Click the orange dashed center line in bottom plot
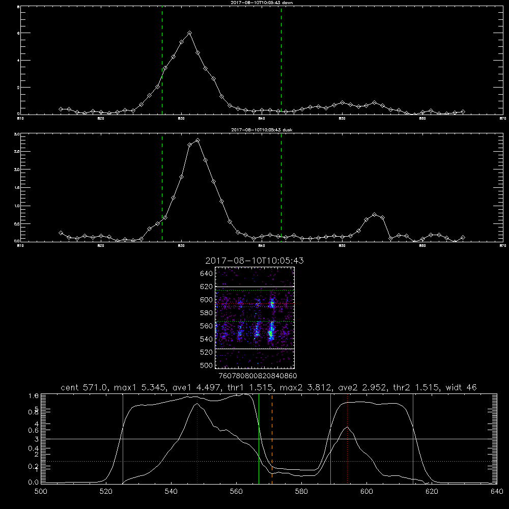Screen dimensions: 509x509 [272, 439]
